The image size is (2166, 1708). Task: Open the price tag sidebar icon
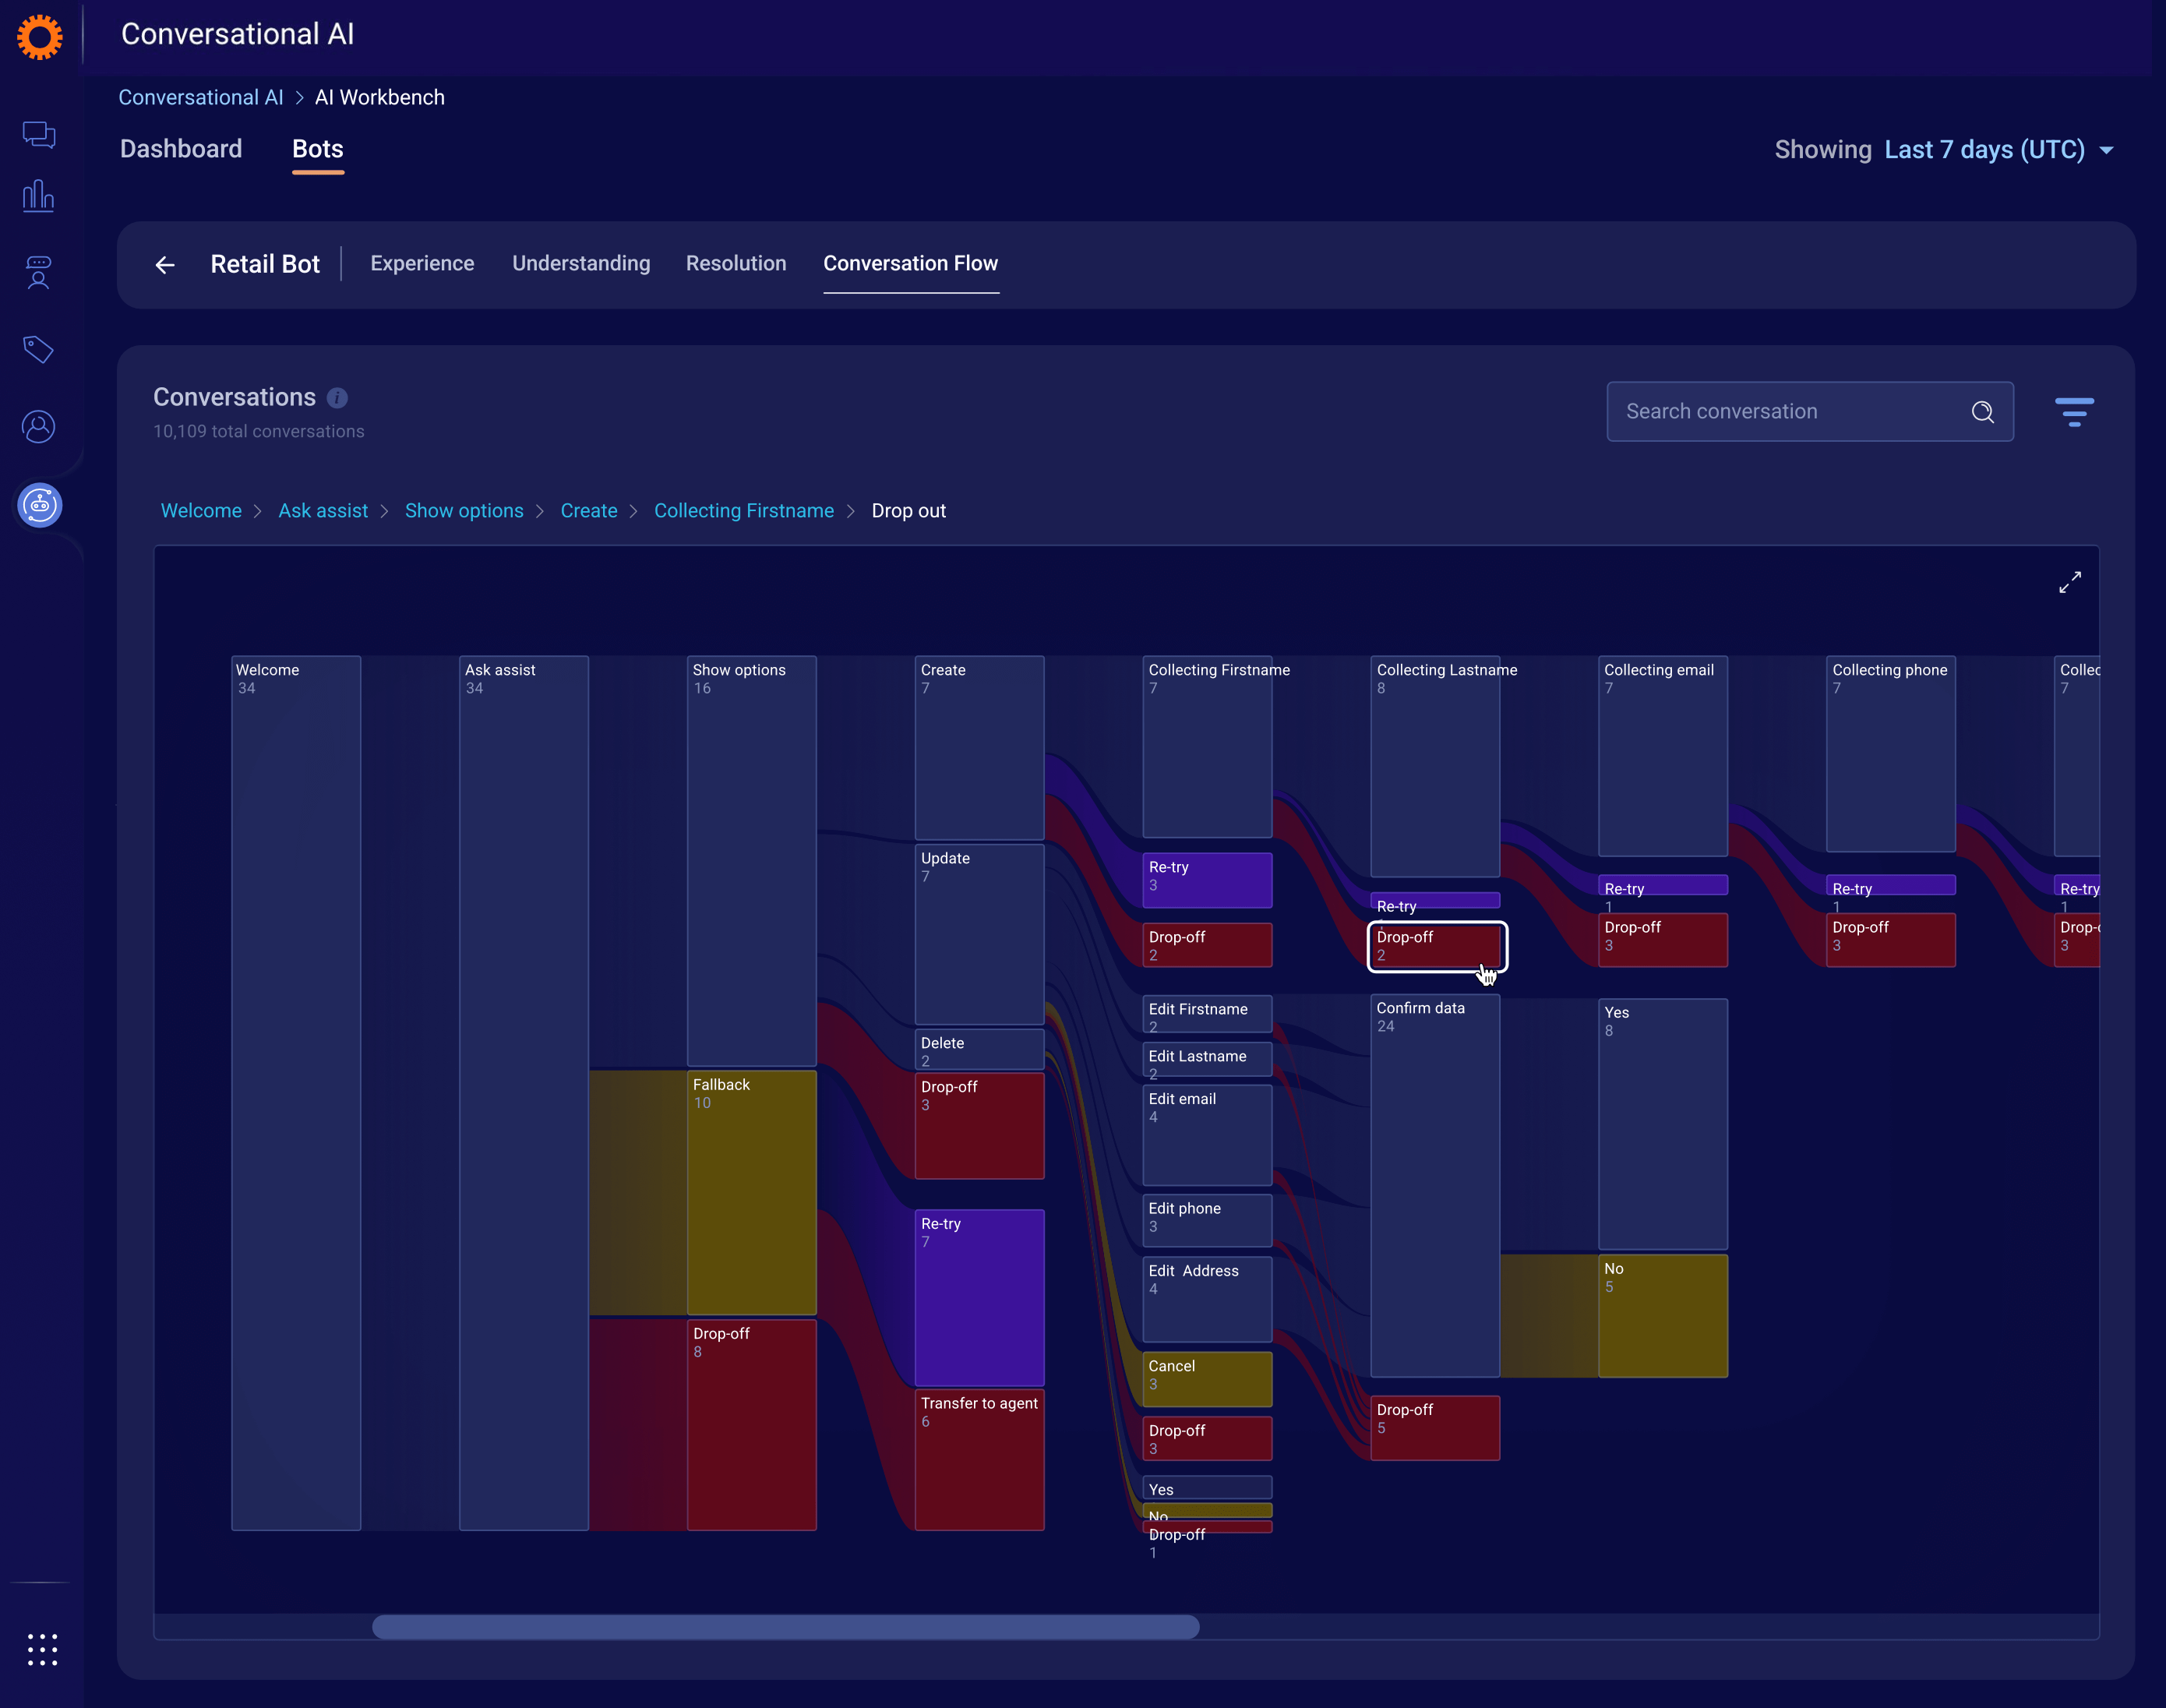39,349
